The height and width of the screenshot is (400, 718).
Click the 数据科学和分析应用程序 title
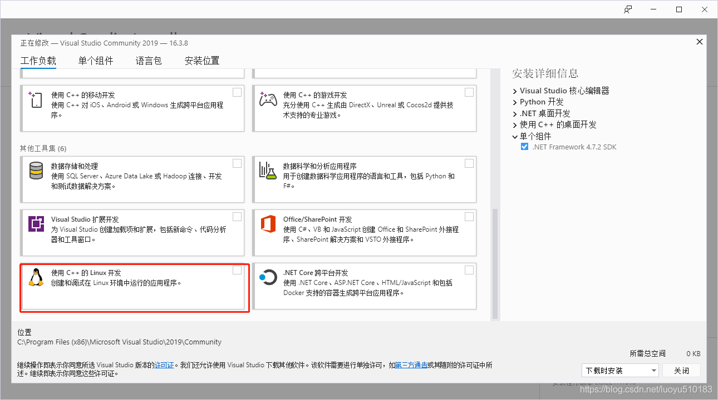click(x=320, y=166)
